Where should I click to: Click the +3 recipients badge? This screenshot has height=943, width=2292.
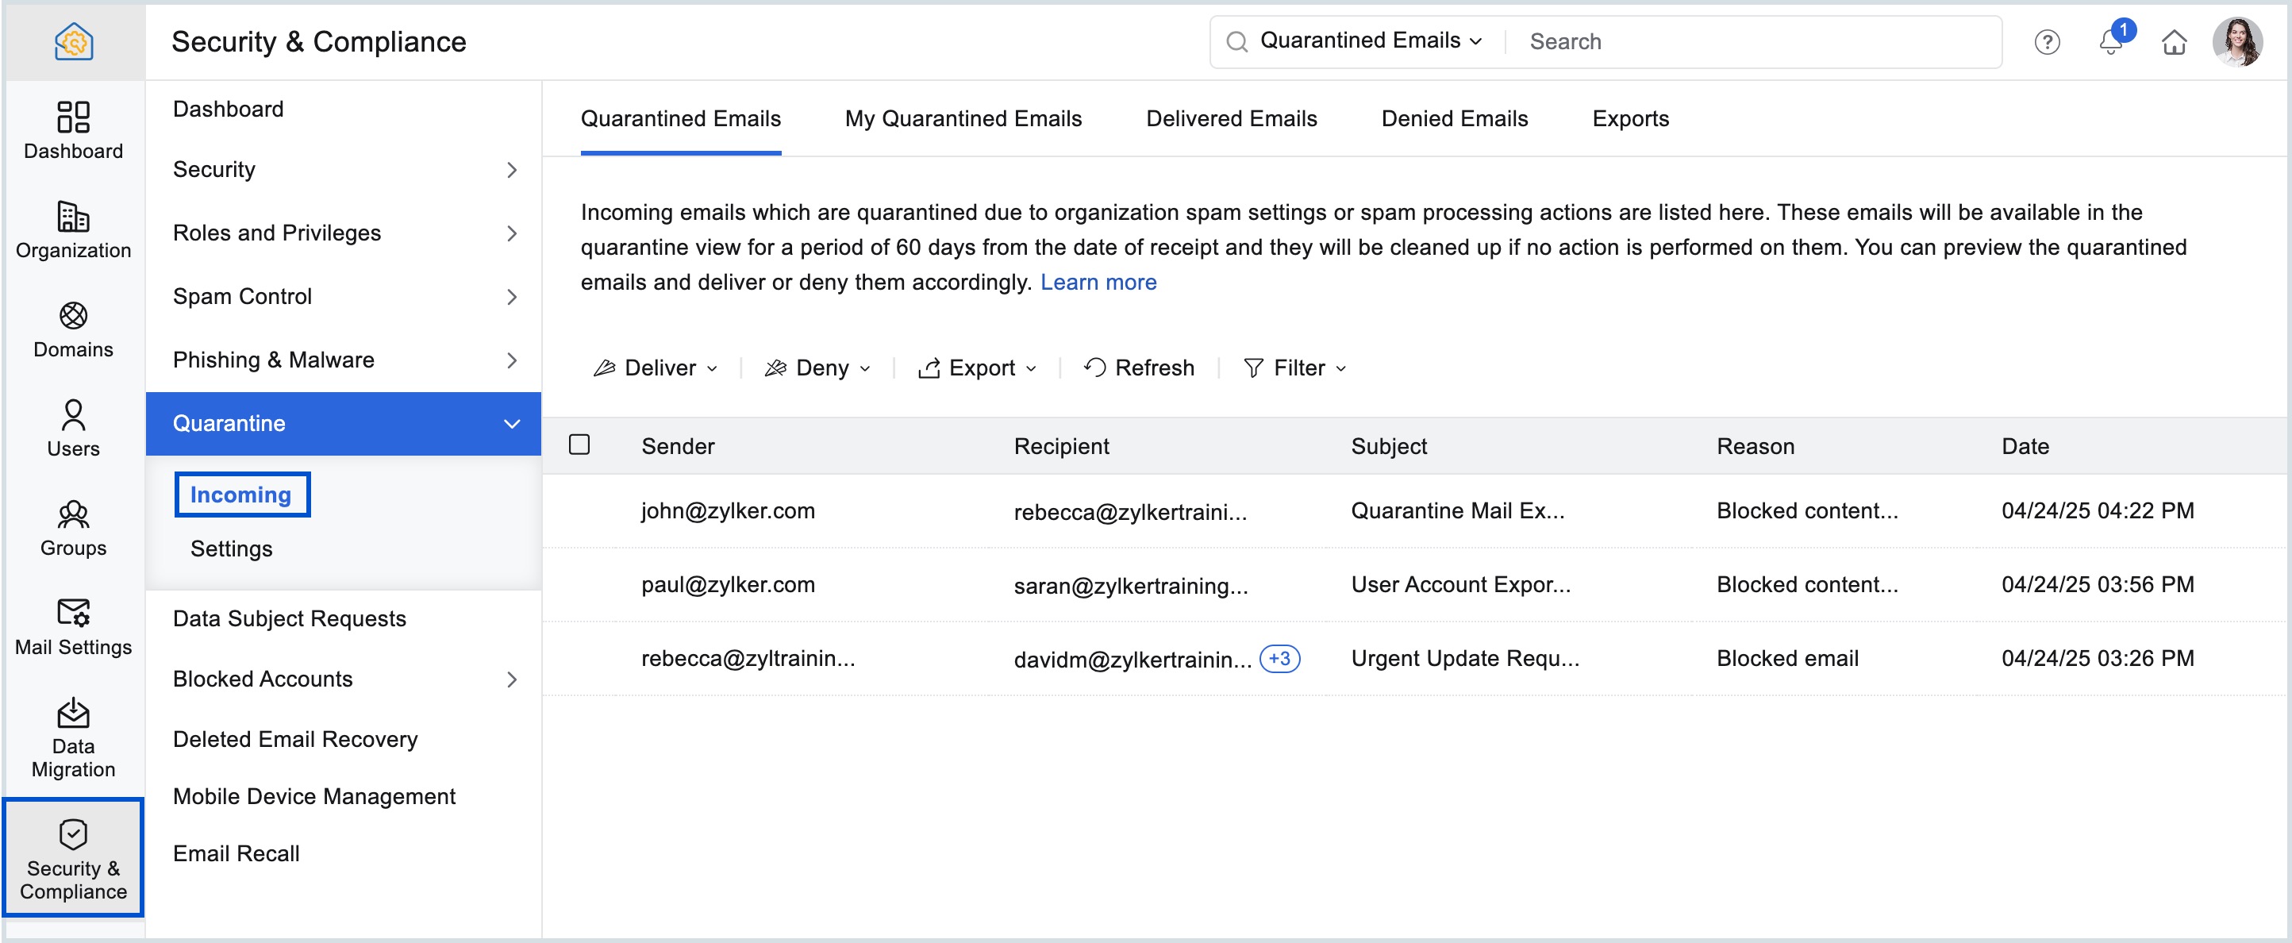pos(1279,658)
